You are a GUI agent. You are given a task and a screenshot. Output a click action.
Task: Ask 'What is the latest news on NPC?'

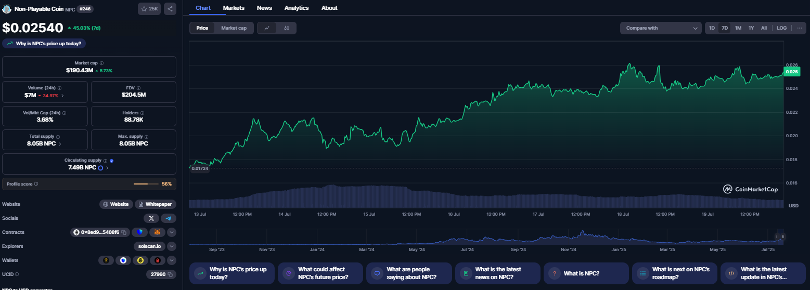tap(497, 273)
